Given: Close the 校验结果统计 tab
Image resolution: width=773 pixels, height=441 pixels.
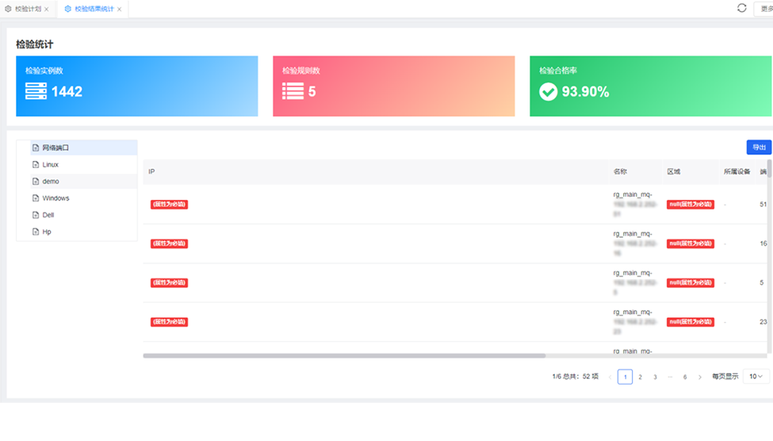Looking at the screenshot, I should click(119, 9).
